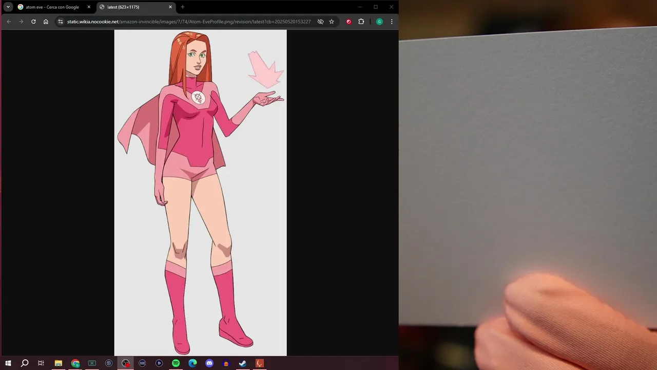Screen dimensions: 657x370
Task: Close the Chrome window
Action: pyautogui.click(x=391, y=7)
